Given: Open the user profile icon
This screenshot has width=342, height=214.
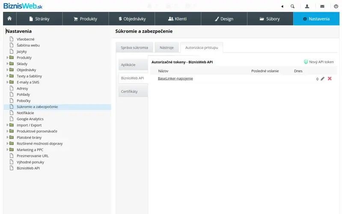Looking at the screenshot, I should point(307,6).
